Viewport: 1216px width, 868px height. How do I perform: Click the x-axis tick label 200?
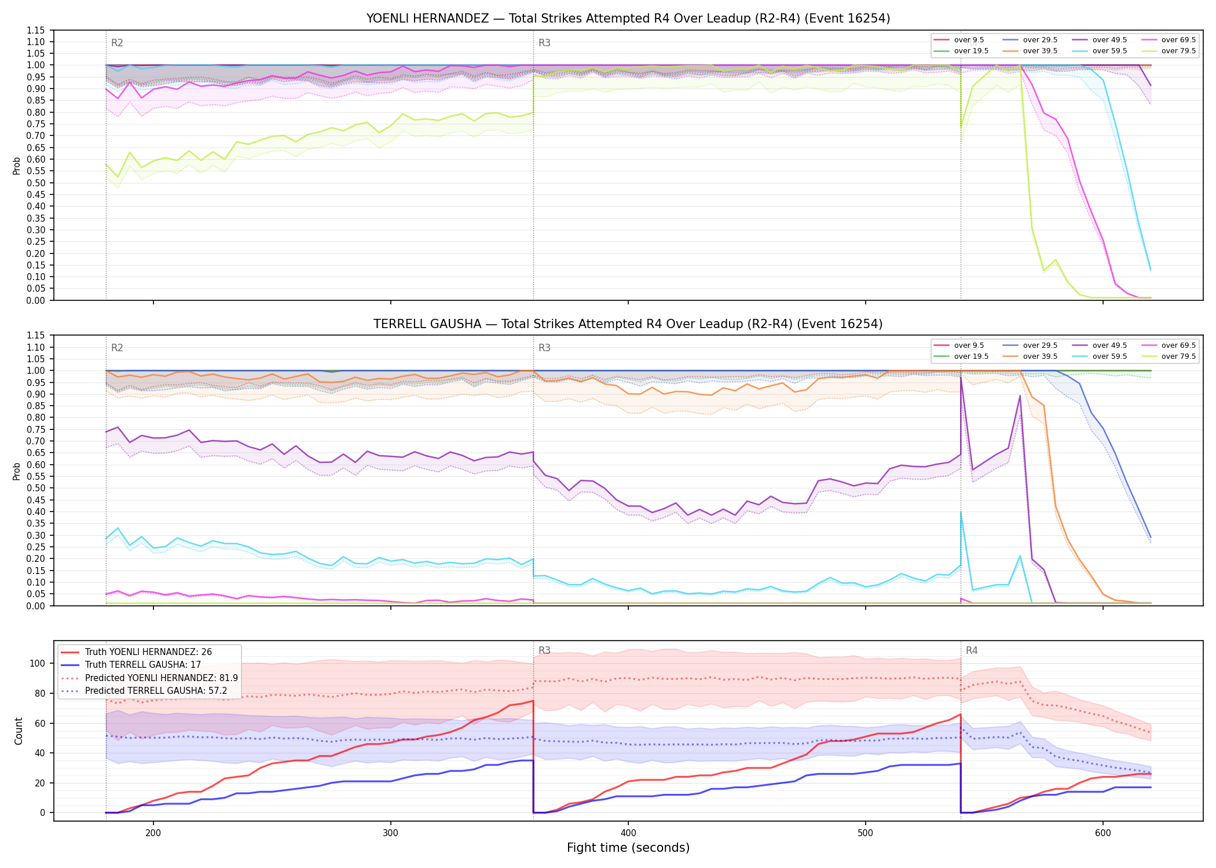(153, 833)
